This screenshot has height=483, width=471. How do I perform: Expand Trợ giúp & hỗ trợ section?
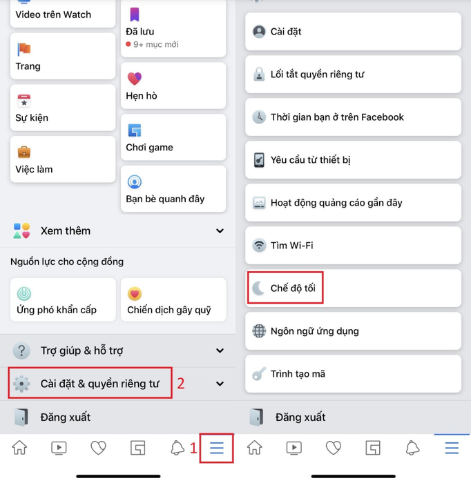117,351
